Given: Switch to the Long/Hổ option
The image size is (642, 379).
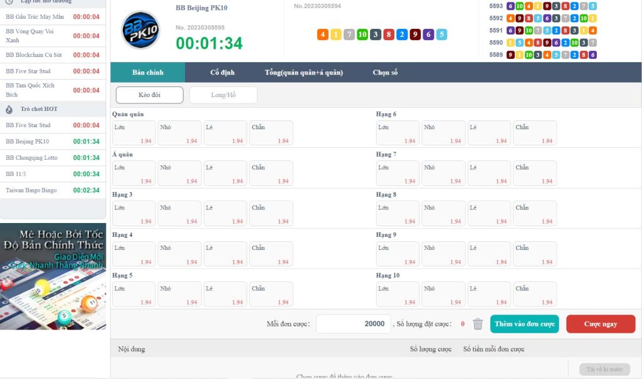Looking at the screenshot, I should (x=223, y=95).
